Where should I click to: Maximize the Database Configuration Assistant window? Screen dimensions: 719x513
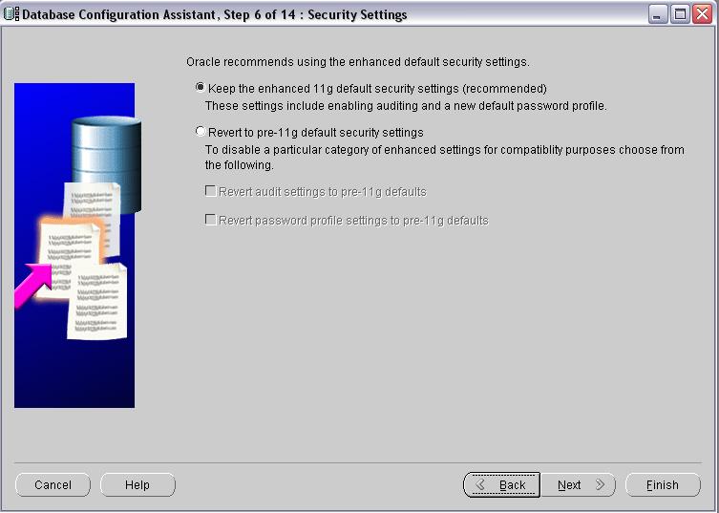[680, 14]
